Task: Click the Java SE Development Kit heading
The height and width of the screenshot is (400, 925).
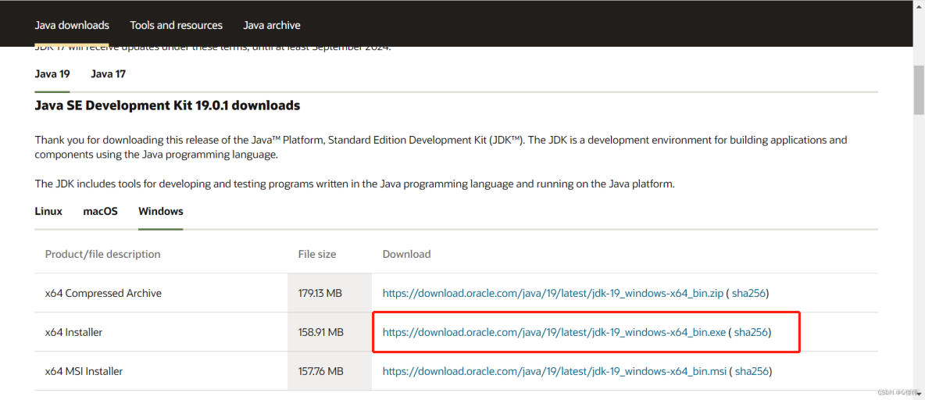Action: [x=167, y=105]
